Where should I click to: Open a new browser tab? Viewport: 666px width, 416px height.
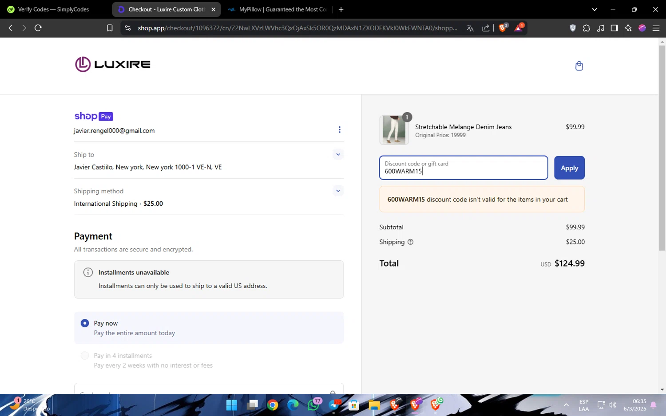(x=341, y=9)
